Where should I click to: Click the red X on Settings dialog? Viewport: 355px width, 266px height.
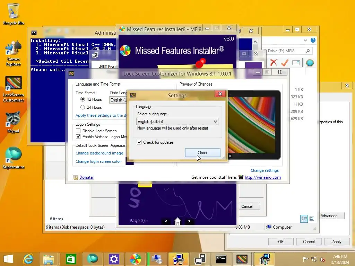click(220, 94)
